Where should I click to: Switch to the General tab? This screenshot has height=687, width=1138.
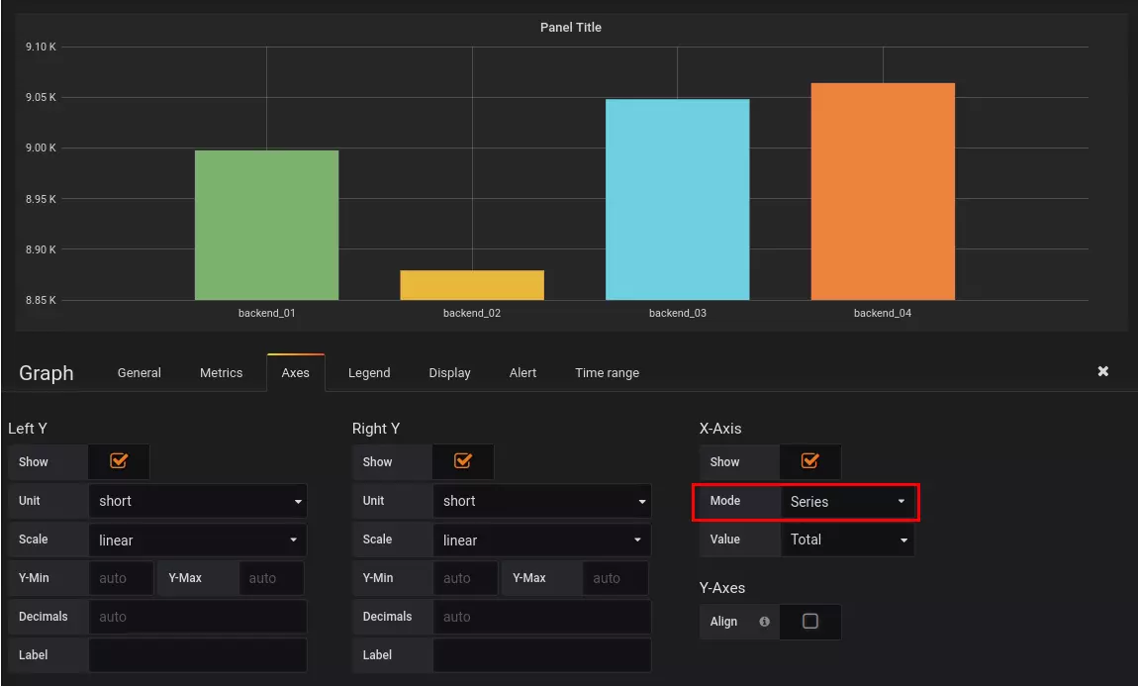click(139, 372)
